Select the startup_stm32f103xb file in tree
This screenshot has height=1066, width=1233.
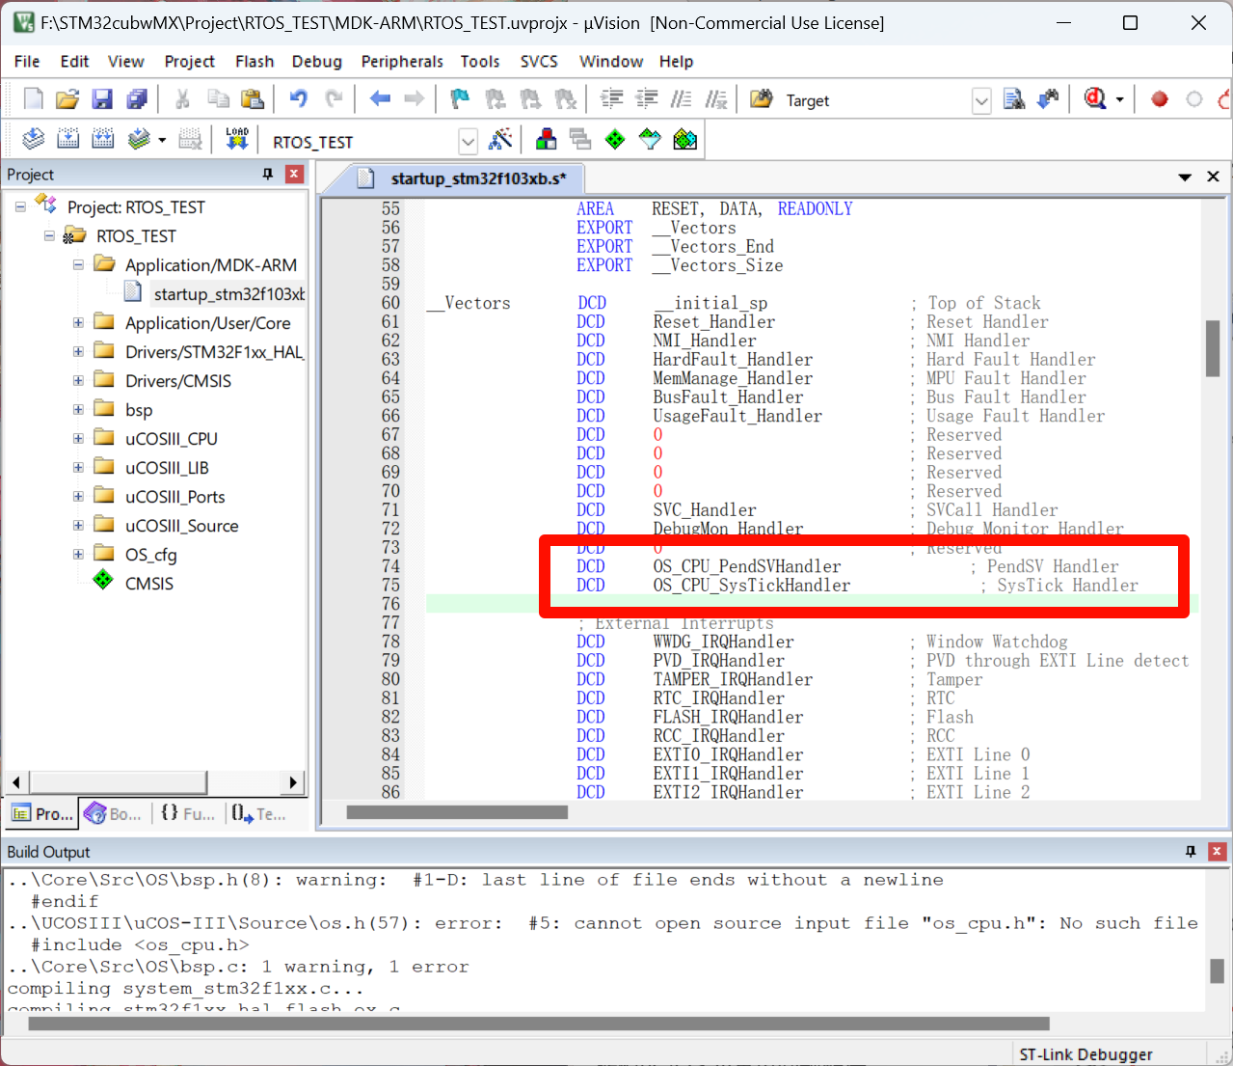pyautogui.click(x=228, y=294)
